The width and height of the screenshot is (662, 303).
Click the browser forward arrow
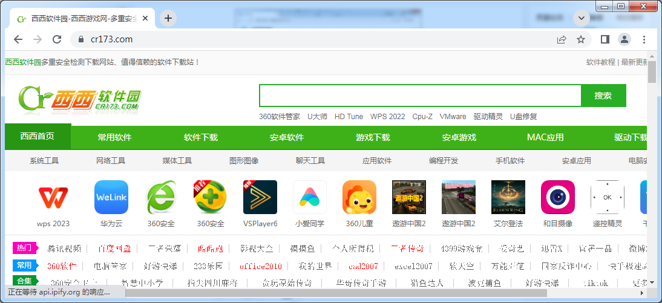coord(38,39)
